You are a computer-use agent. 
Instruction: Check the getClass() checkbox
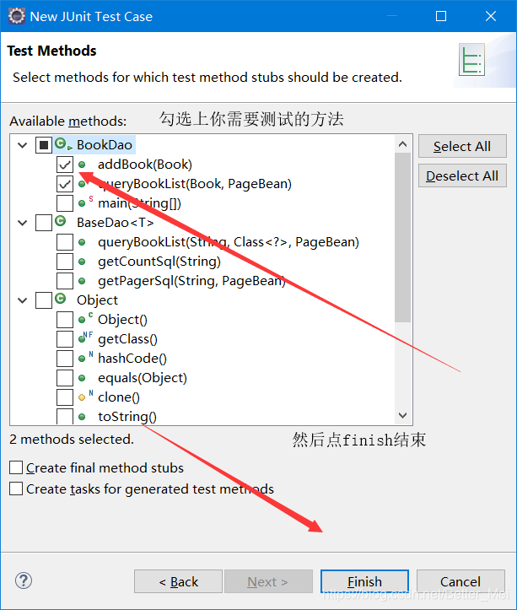click(x=65, y=339)
